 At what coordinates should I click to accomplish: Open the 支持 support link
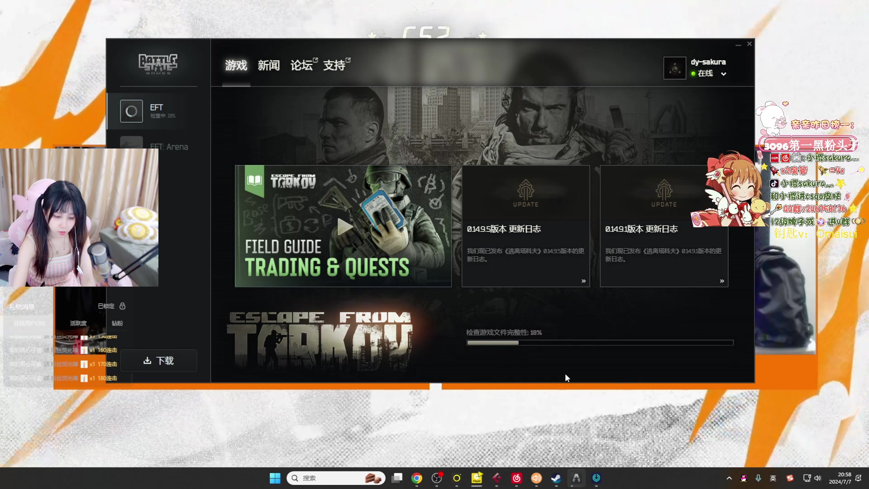(335, 66)
